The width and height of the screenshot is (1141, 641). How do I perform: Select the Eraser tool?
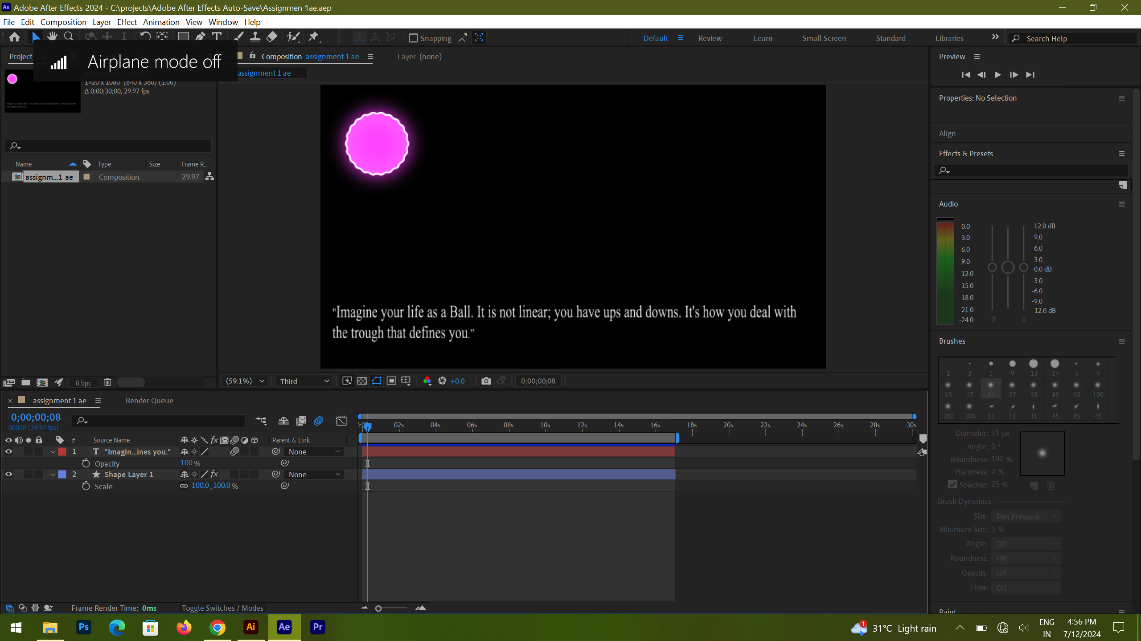click(272, 37)
